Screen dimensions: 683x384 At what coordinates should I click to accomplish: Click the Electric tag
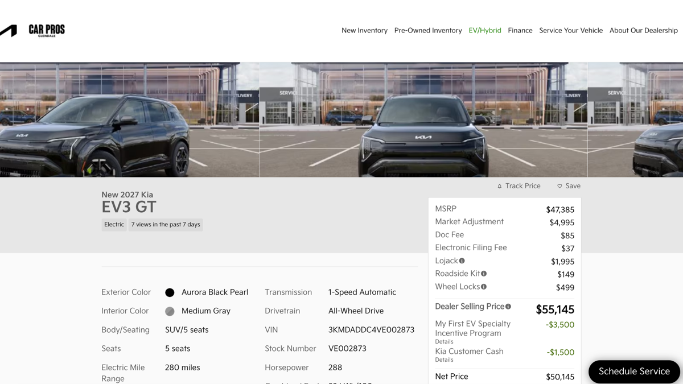(114, 225)
